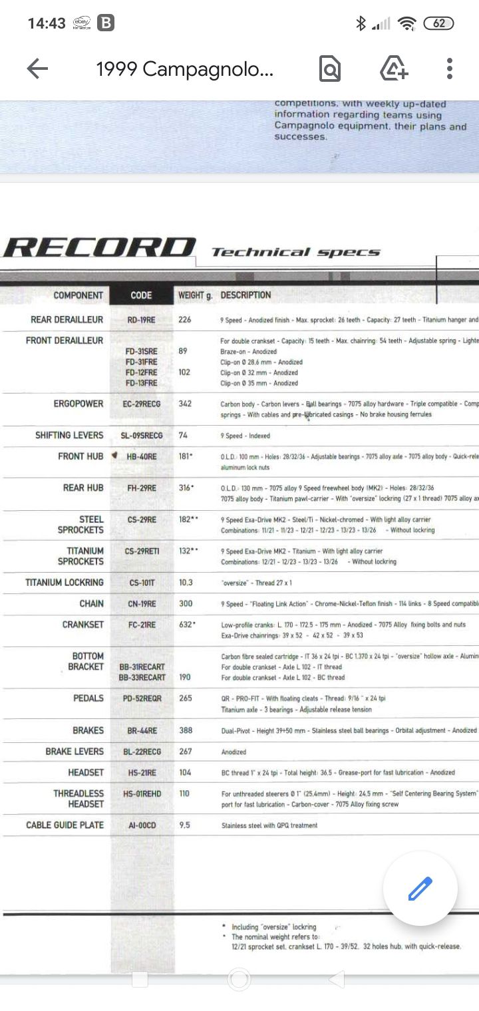Tap code FD-13FRE
The image size is (479, 1011).
(141, 383)
